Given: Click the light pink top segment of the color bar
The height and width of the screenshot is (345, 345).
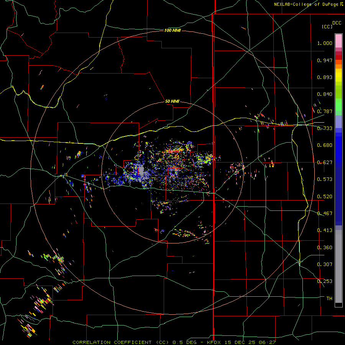Looking at the screenshot, I should click(x=338, y=41).
